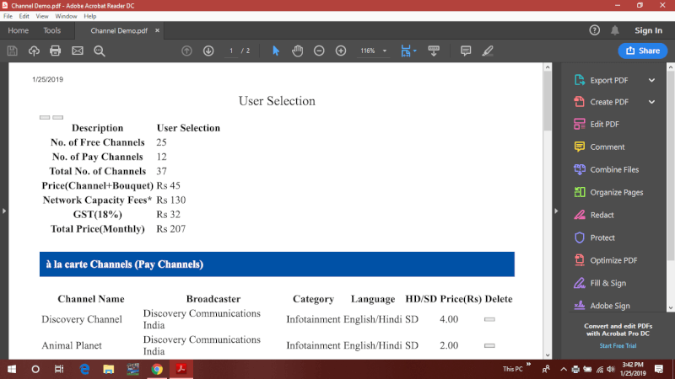Select the Channel Demo.pdf tab

[119, 30]
